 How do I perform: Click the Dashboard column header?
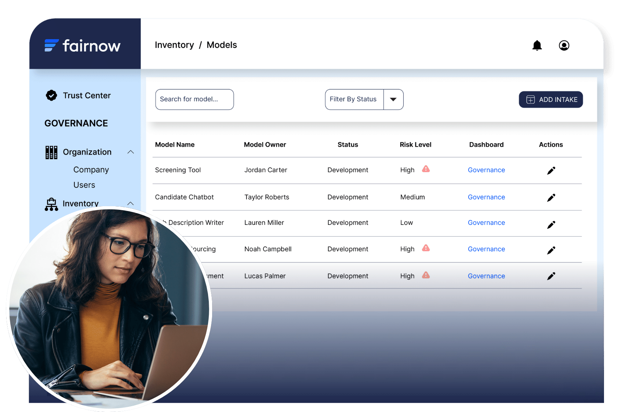point(486,145)
